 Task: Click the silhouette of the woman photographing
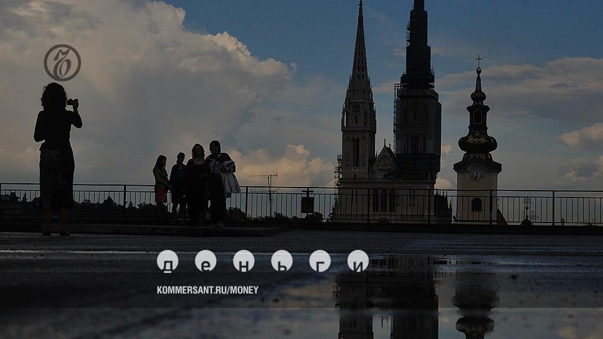pos(57,156)
